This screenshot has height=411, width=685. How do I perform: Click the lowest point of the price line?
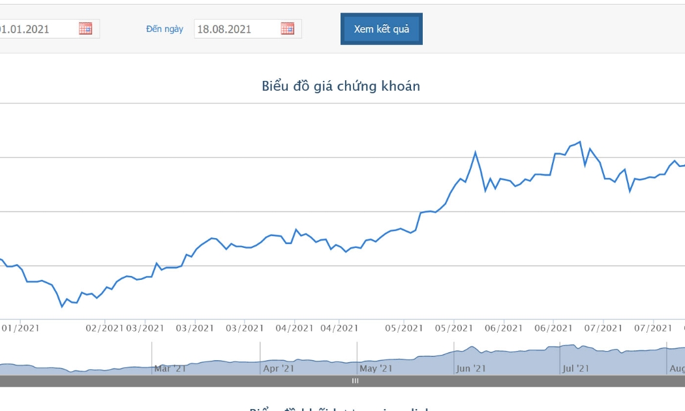point(62,307)
